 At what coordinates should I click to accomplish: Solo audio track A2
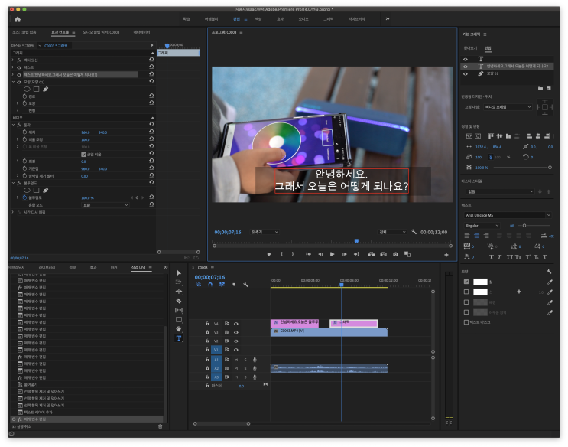tap(245, 369)
